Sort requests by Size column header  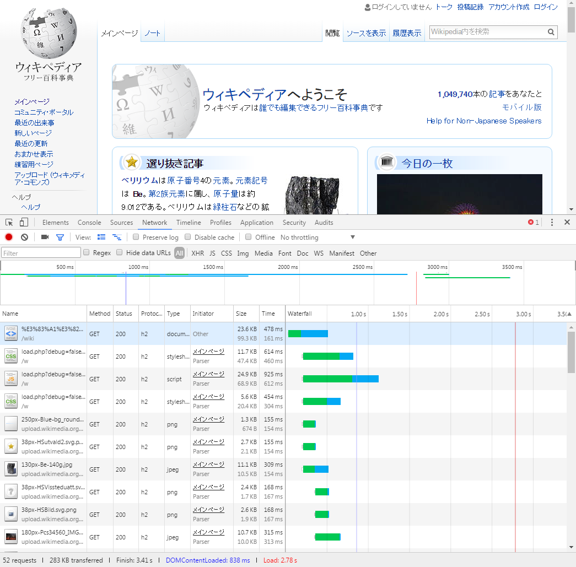tap(246, 314)
